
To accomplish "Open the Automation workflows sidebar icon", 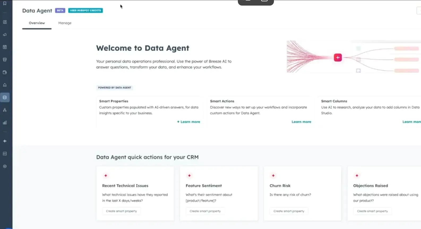I will [x=5, y=110].
